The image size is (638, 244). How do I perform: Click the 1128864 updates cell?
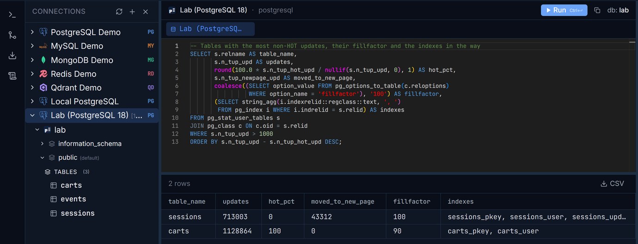click(x=239, y=231)
